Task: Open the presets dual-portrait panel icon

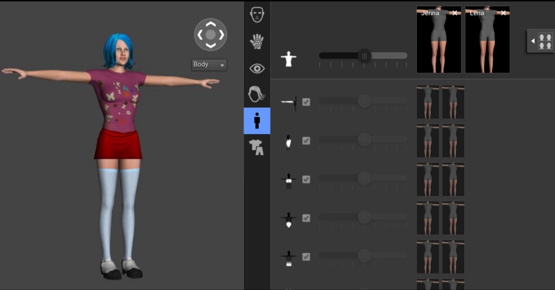Action: coord(545,40)
